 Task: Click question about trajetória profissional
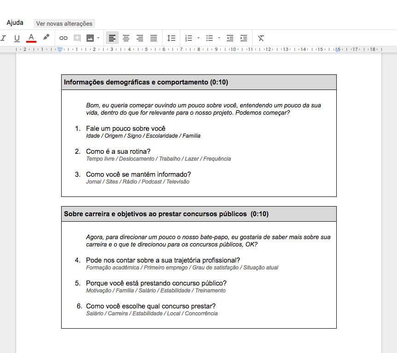[163, 260]
